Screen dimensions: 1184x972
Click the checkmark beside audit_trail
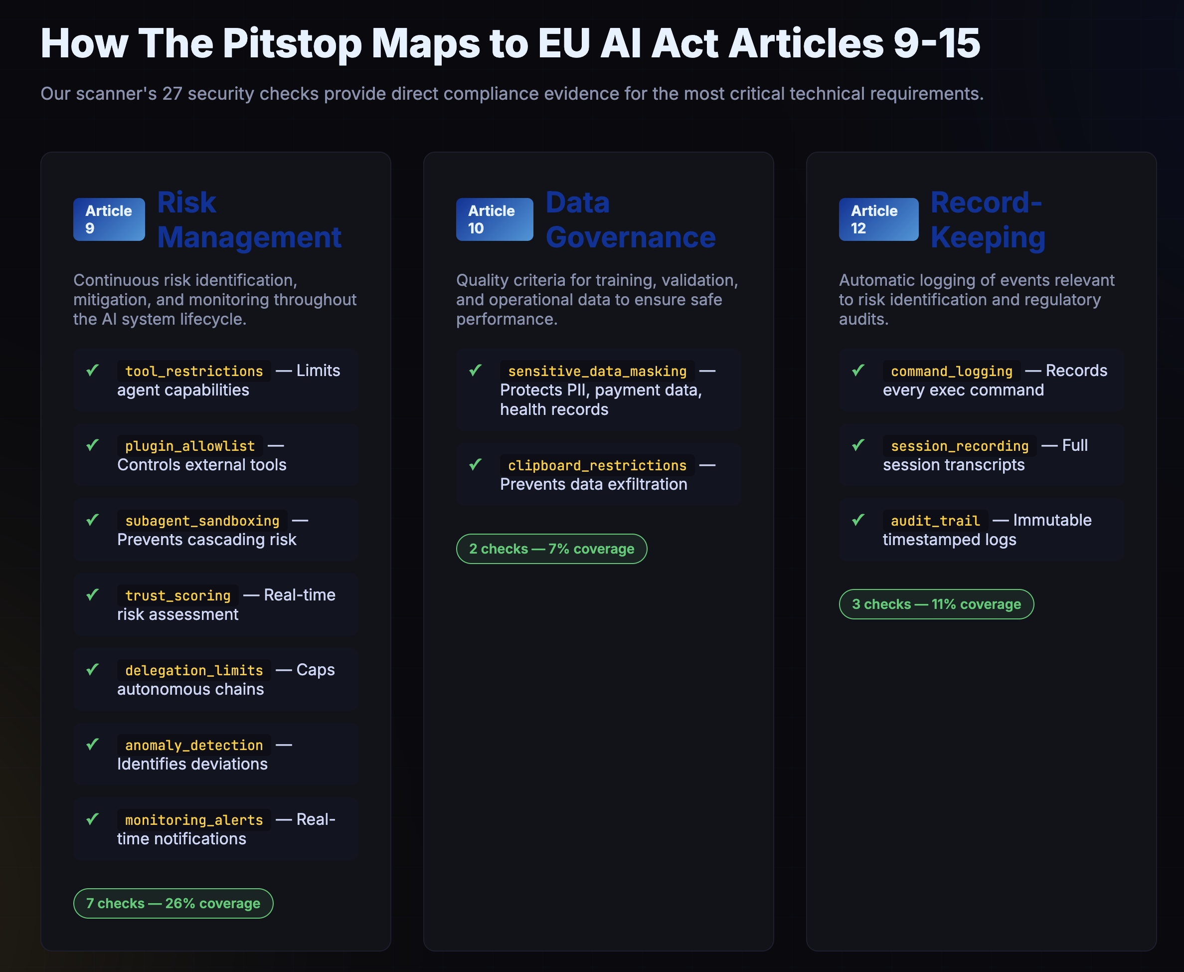pyautogui.click(x=858, y=520)
